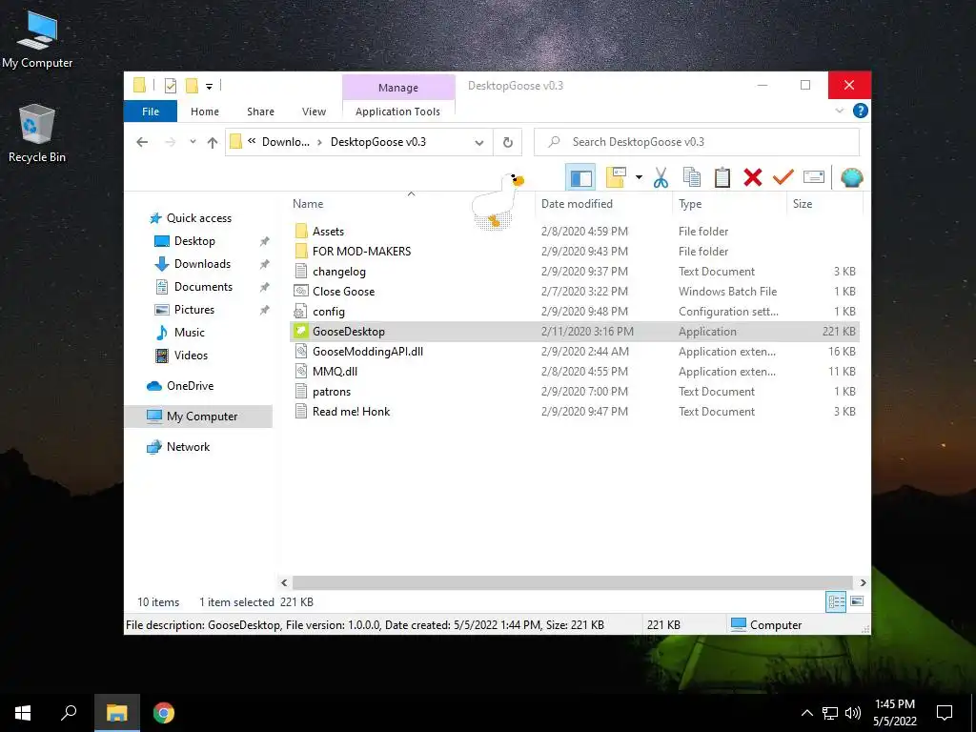
Task: Click the blue shell icon in toolbar
Action: (851, 177)
